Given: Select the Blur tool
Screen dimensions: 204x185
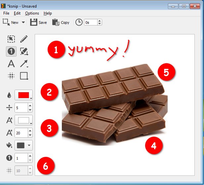Looking at the screenshot, I should point(11,76).
